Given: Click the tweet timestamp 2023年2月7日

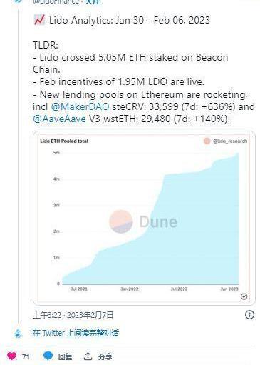Looking at the screenshot, I should point(90,315).
